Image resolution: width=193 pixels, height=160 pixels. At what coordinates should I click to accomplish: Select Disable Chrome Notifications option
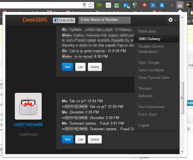(157, 49)
